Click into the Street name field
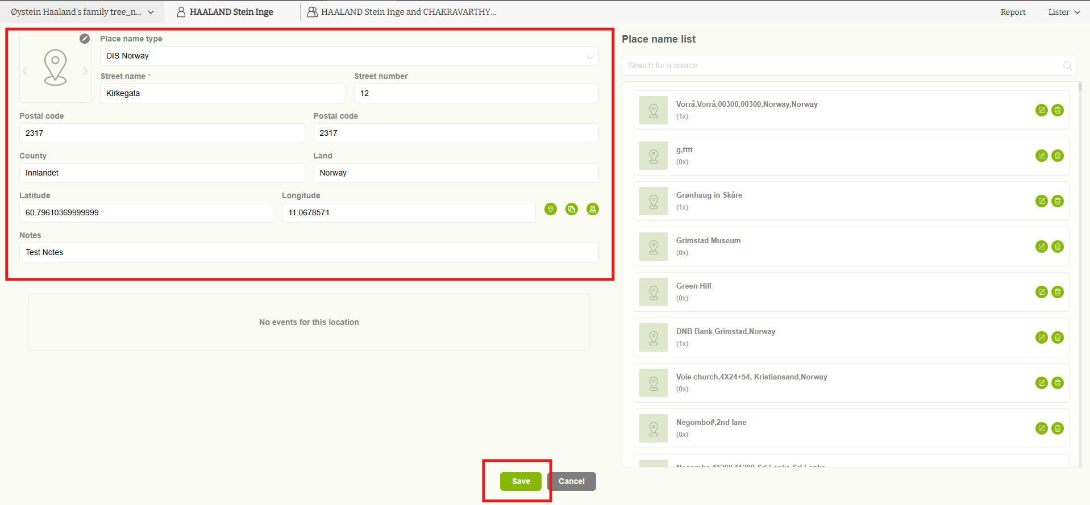The width and height of the screenshot is (1090, 505). pos(222,94)
